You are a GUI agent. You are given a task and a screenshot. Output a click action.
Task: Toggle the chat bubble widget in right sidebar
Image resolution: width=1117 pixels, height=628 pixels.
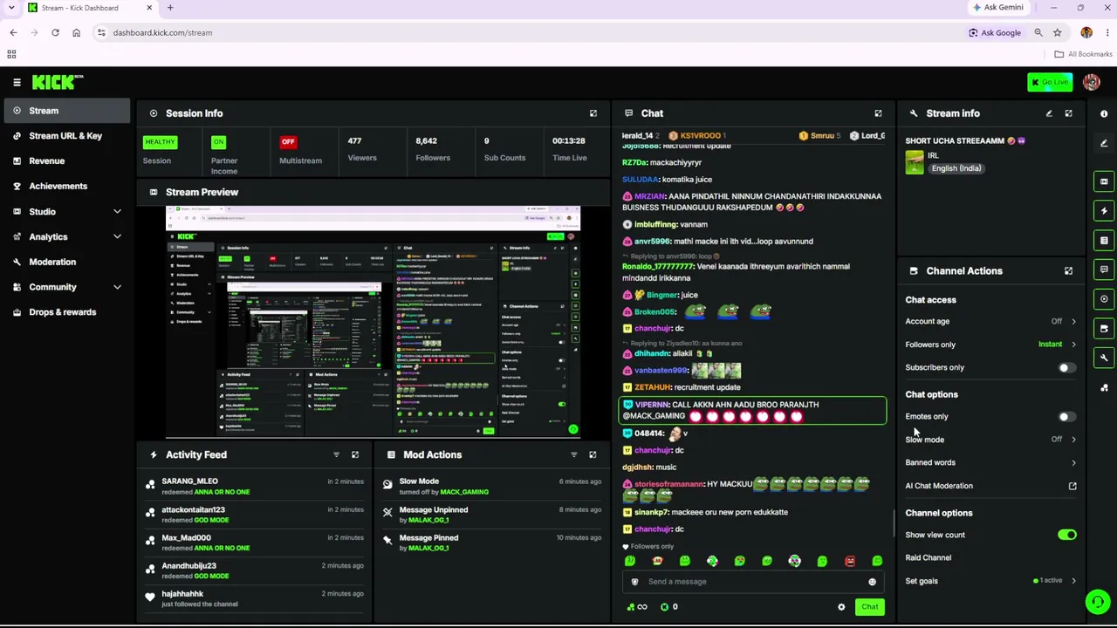(1104, 270)
